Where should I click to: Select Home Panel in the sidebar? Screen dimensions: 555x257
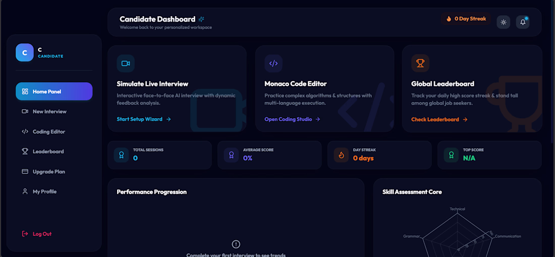point(54,92)
